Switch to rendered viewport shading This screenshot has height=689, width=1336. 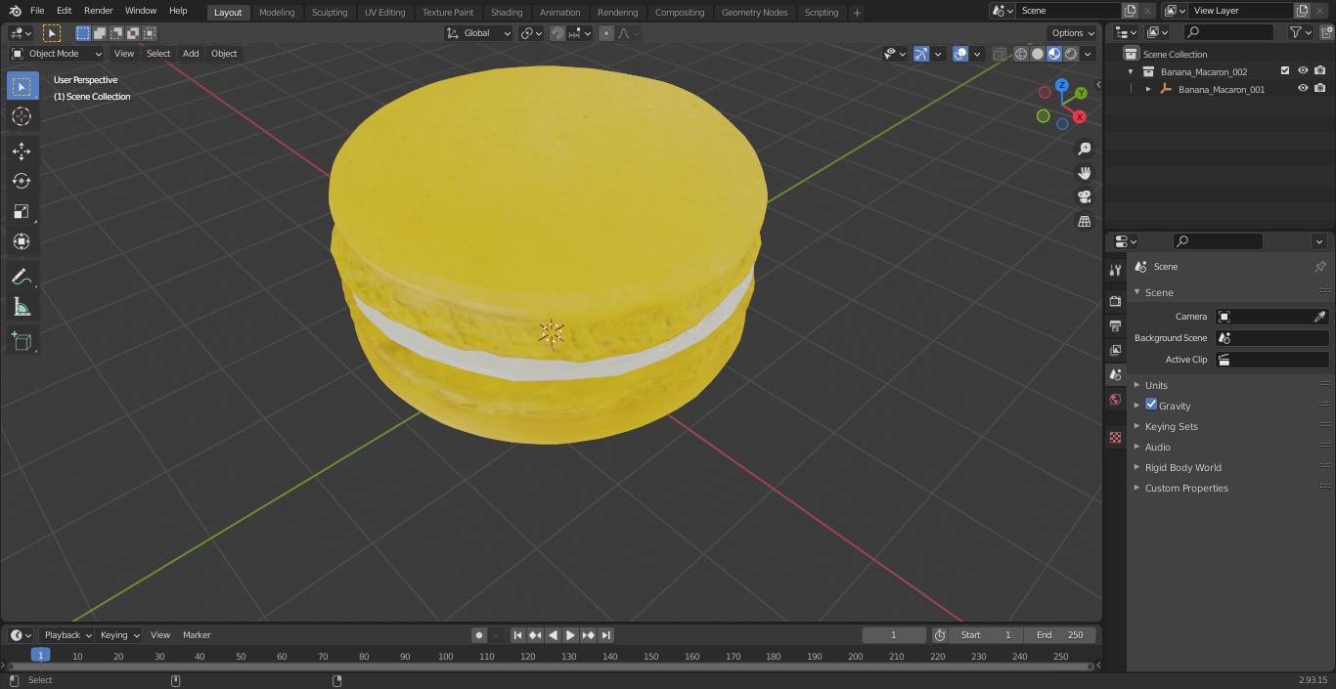click(x=1071, y=54)
